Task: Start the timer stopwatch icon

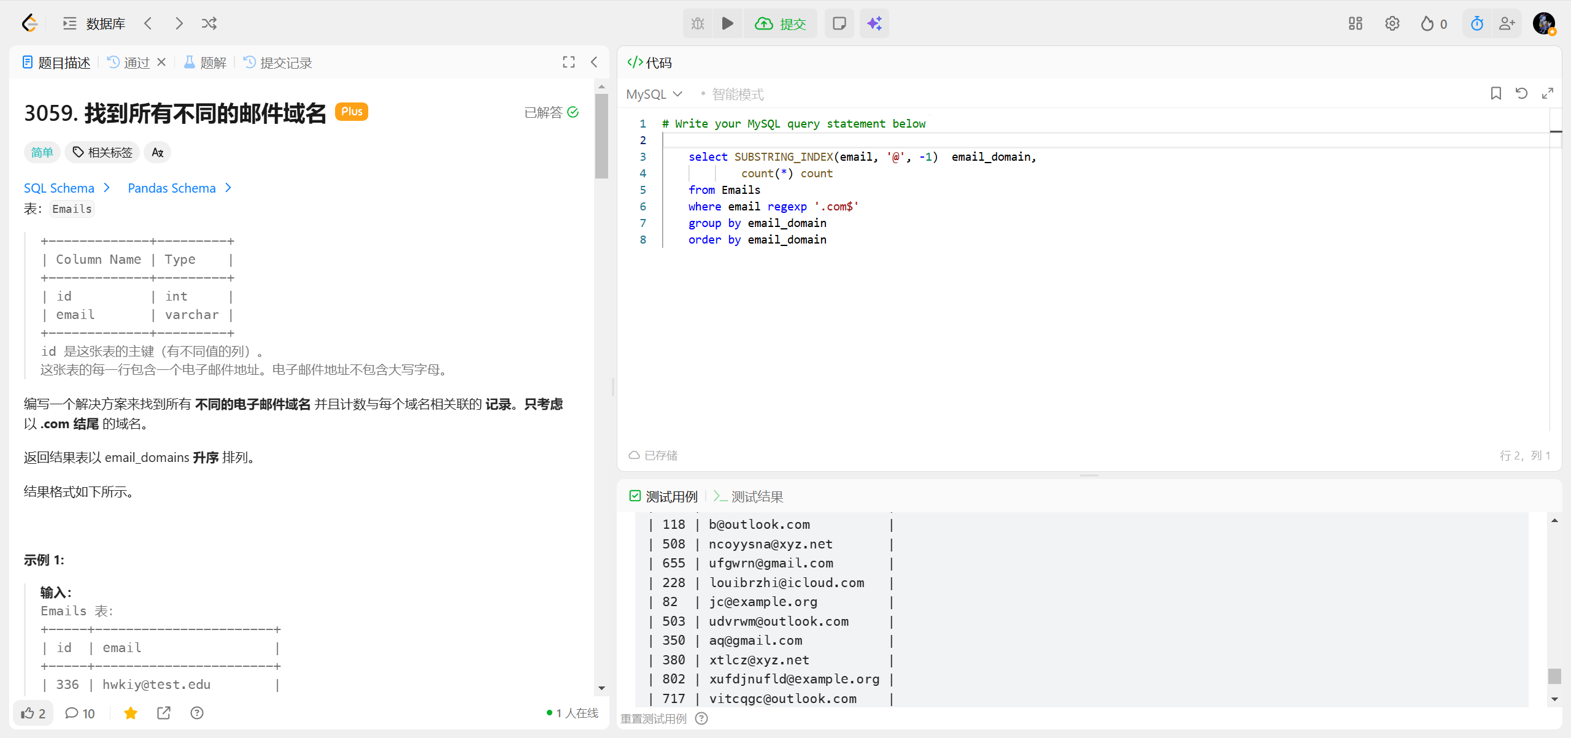Action: (x=1476, y=23)
